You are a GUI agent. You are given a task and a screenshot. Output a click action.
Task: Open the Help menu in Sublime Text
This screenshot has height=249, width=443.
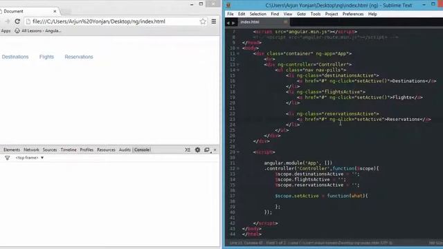[372, 14]
